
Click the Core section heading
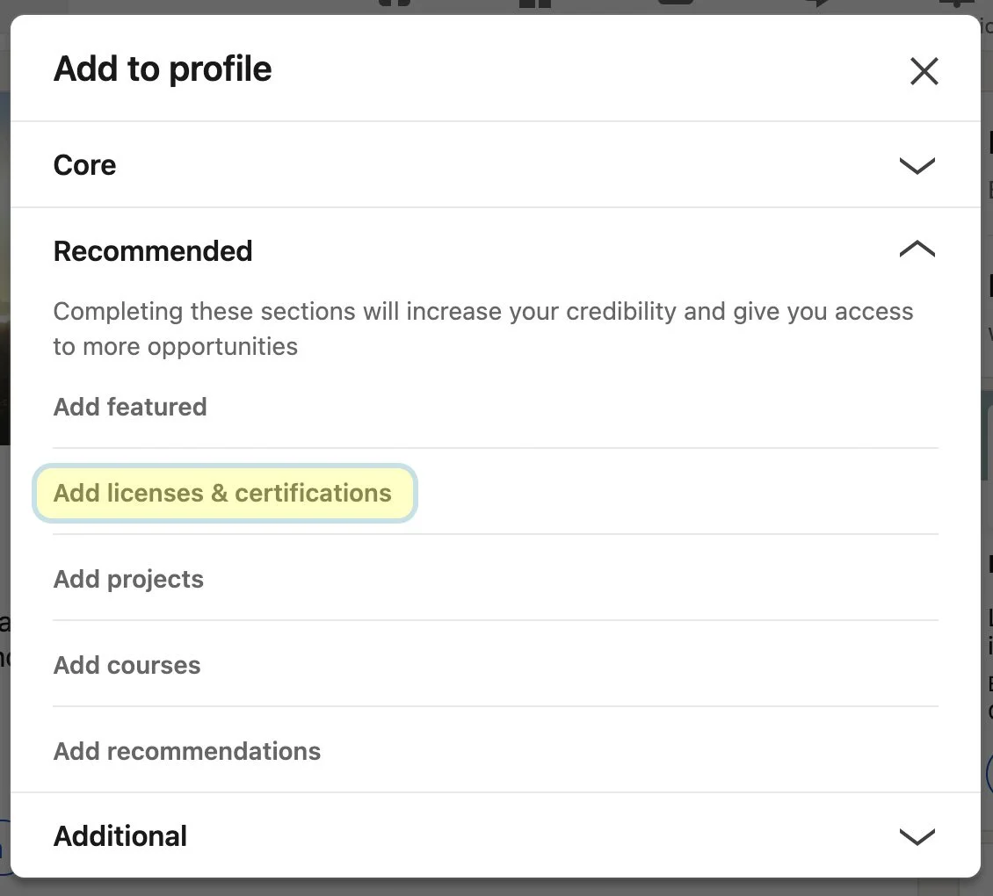pyautogui.click(x=85, y=165)
